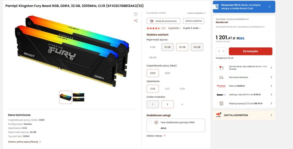The height and width of the screenshot is (149, 293).
Task: Click the store icon for more offers
Action: click(x=221, y=103)
